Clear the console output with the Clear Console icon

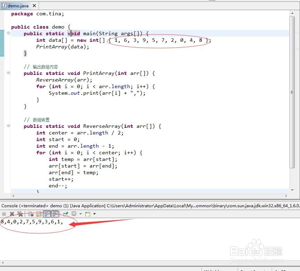31,214
